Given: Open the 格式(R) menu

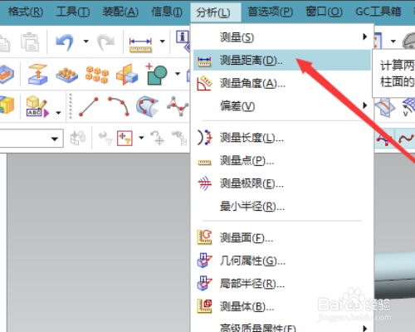Looking at the screenshot, I should click(26, 12).
